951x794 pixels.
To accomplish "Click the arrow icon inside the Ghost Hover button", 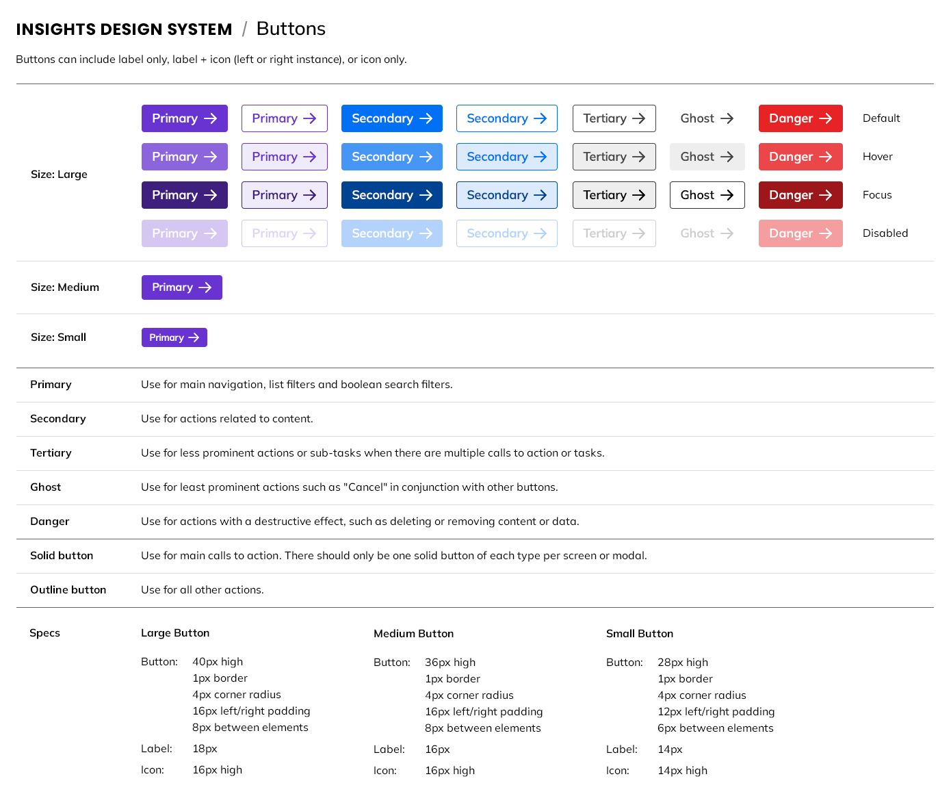I will point(728,157).
